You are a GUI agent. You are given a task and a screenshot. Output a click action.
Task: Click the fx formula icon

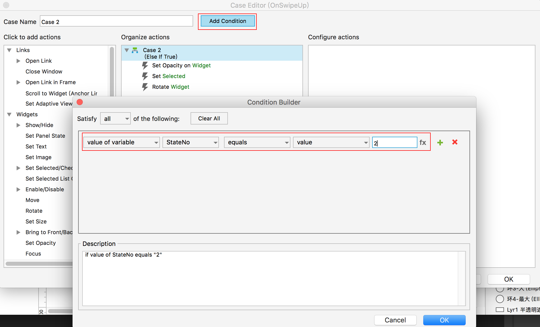pyautogui.click(x=423, y=142)
